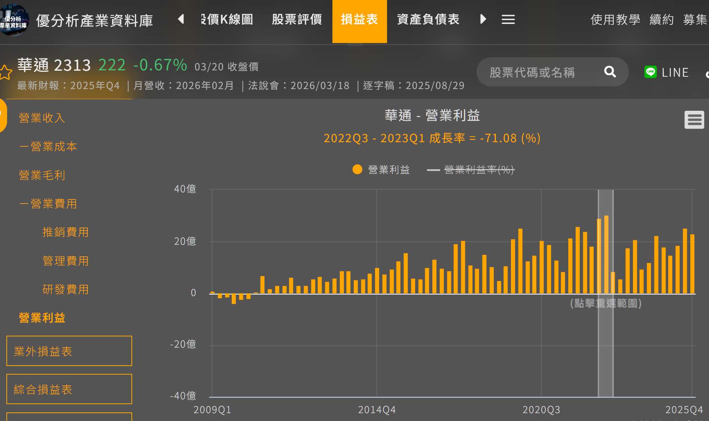Switch to the 股票評價 tab

(x=297, y=19)
